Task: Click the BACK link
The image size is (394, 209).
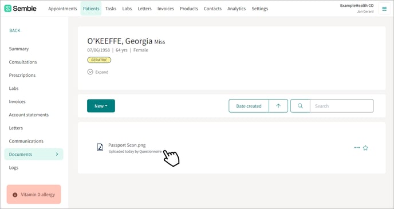Action: 15,30
